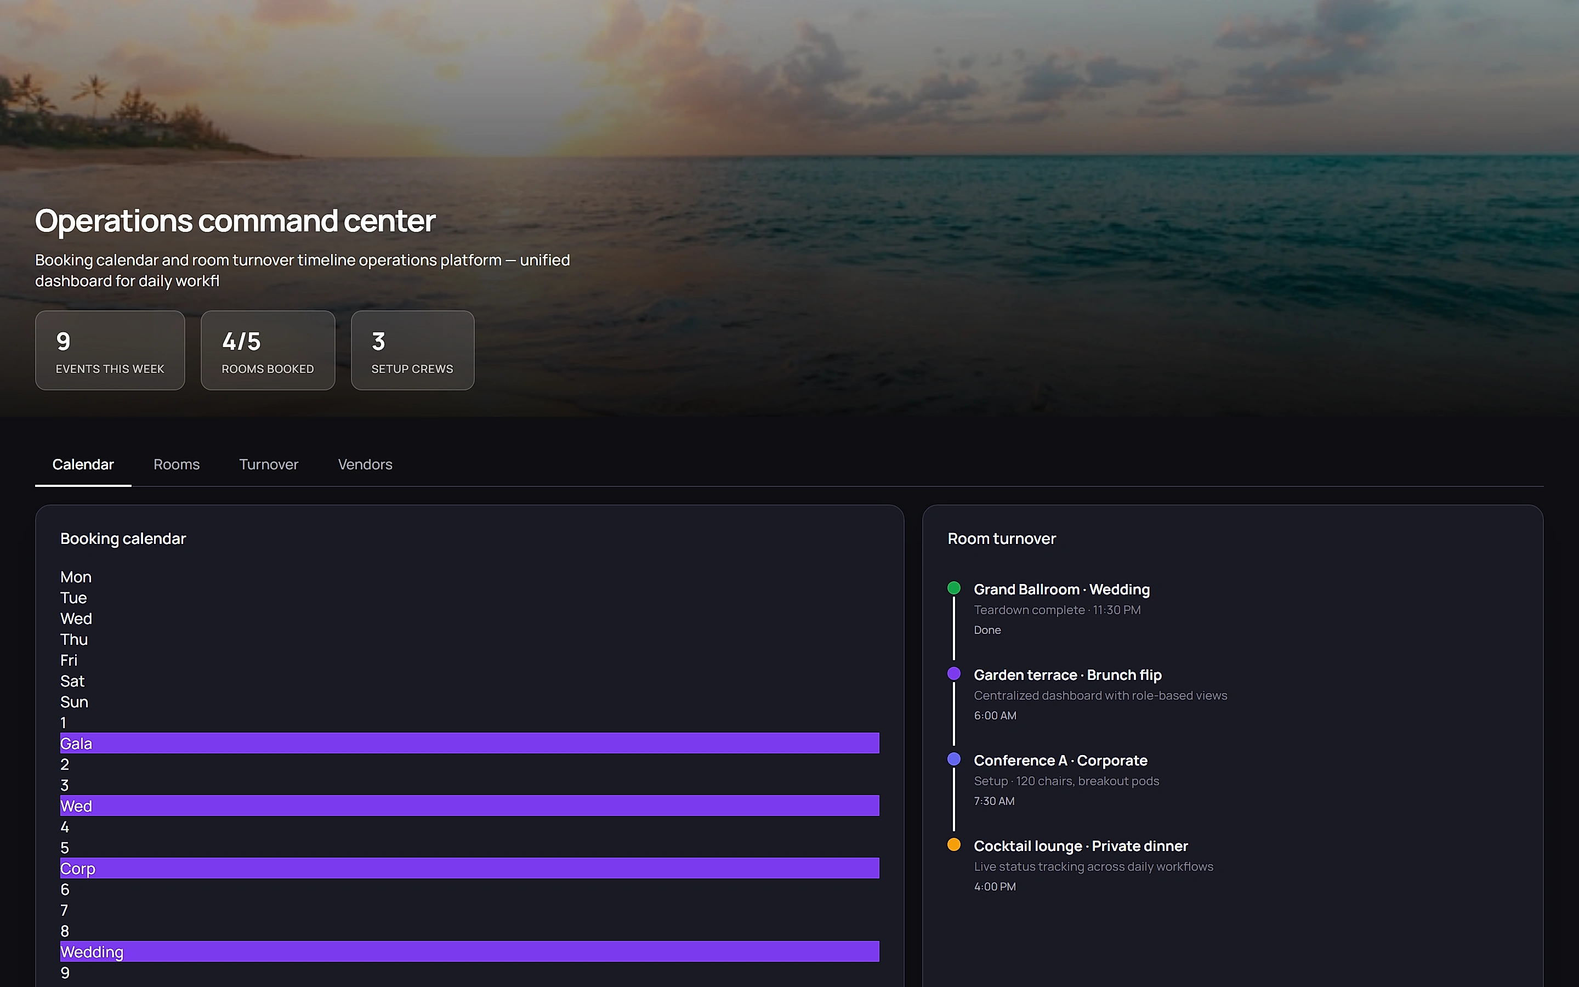This screenshot has height=987, width=1579.
Task: Click the Fri day header
Action: 69,661
